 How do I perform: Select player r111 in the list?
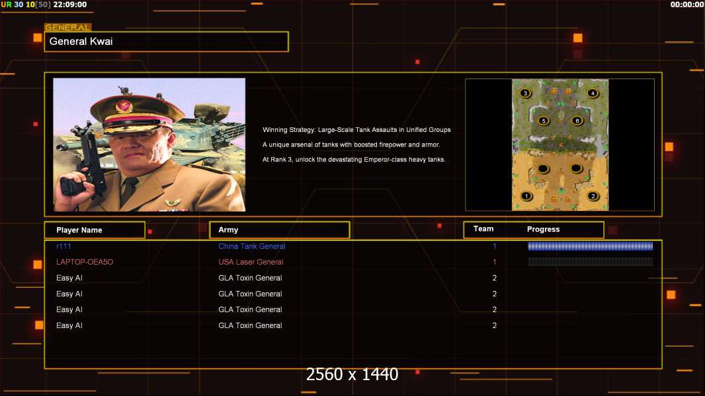63,246
